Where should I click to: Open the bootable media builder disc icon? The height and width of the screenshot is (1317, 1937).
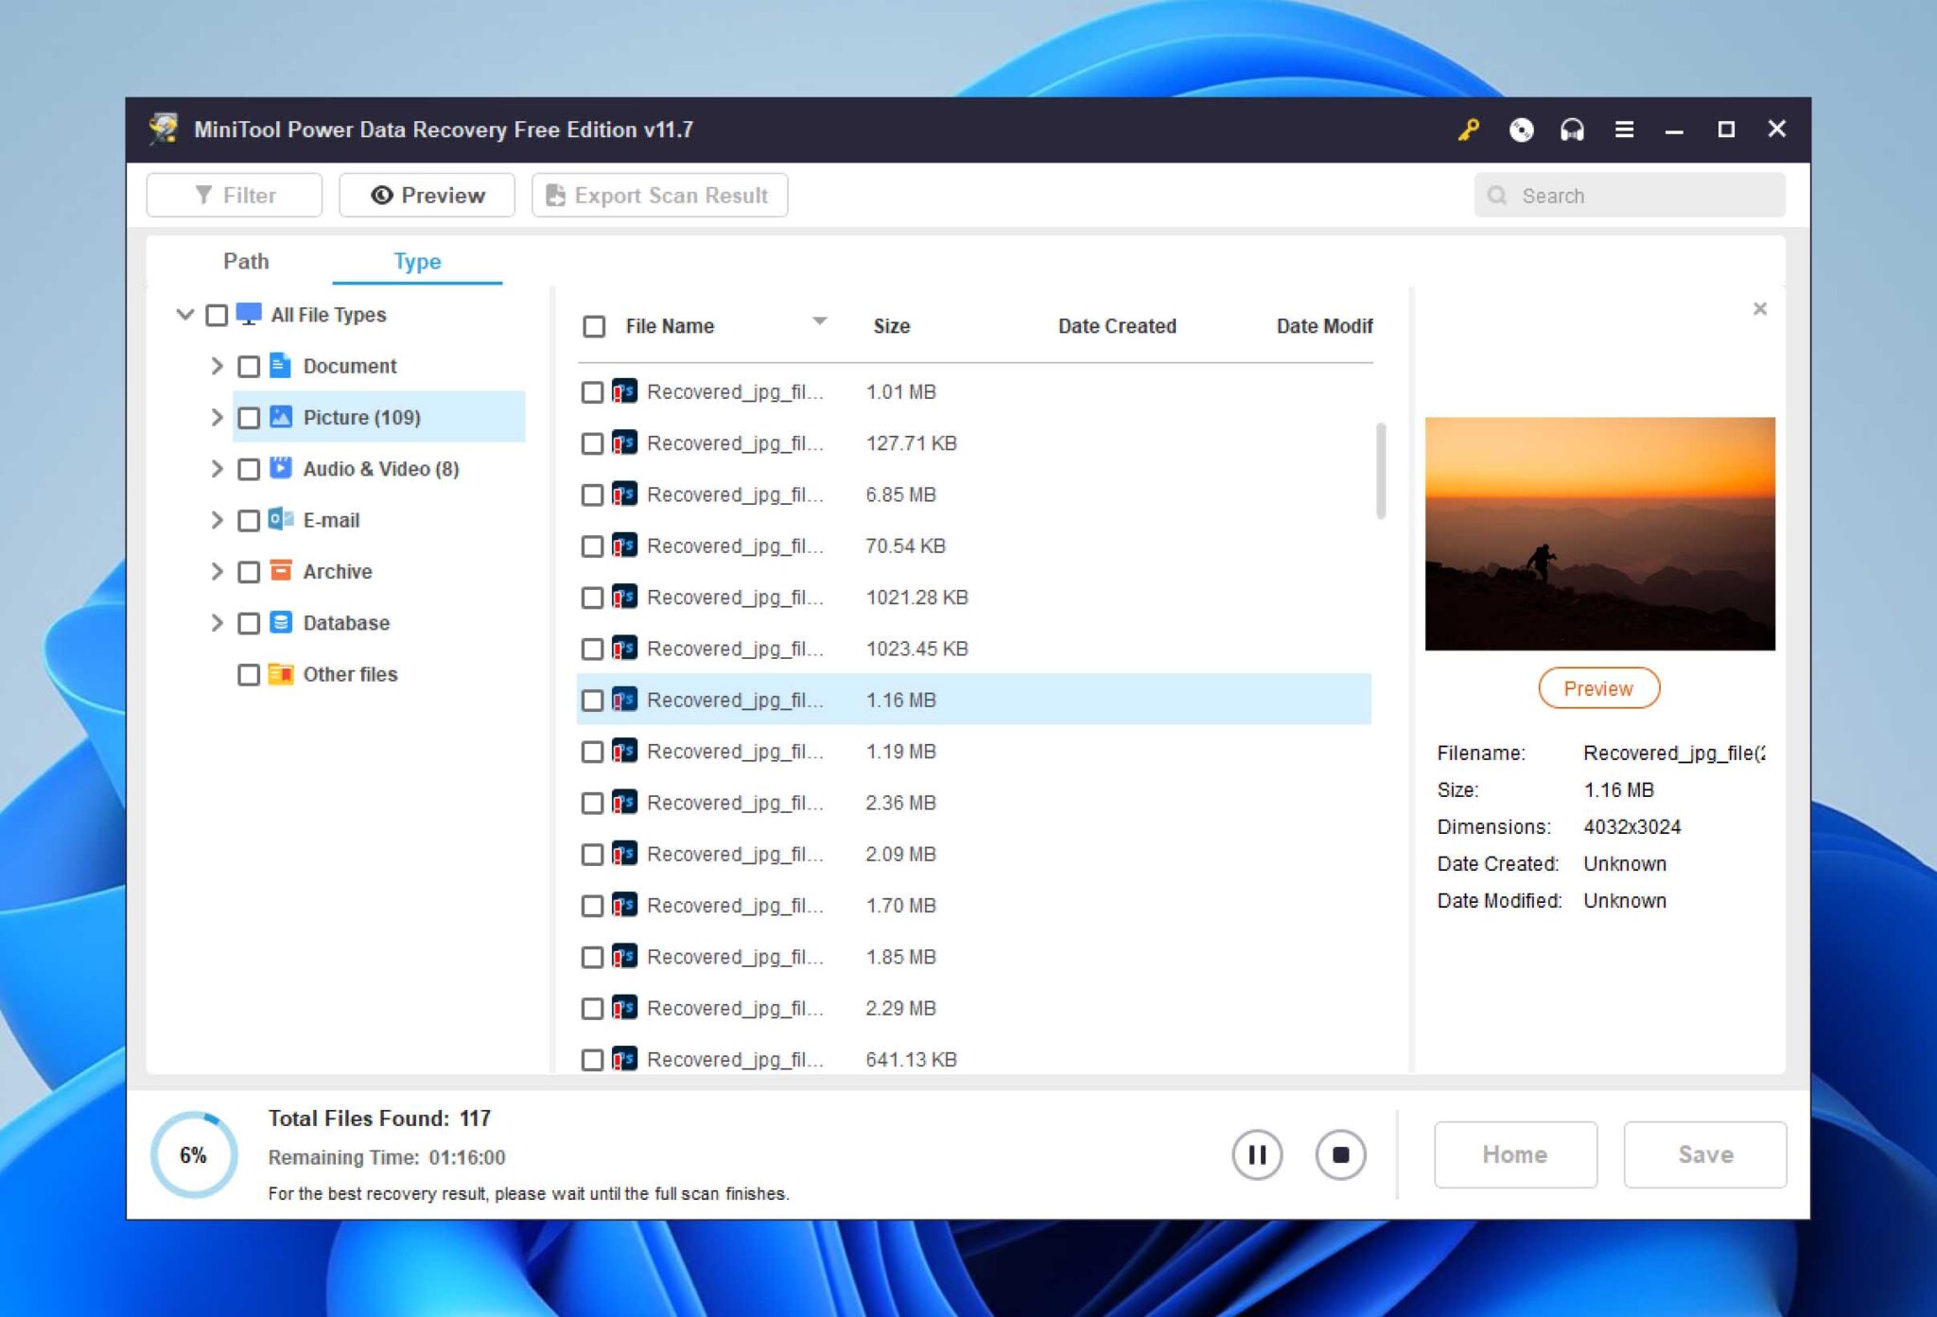pyautogui.click(x=1522, y=130)
